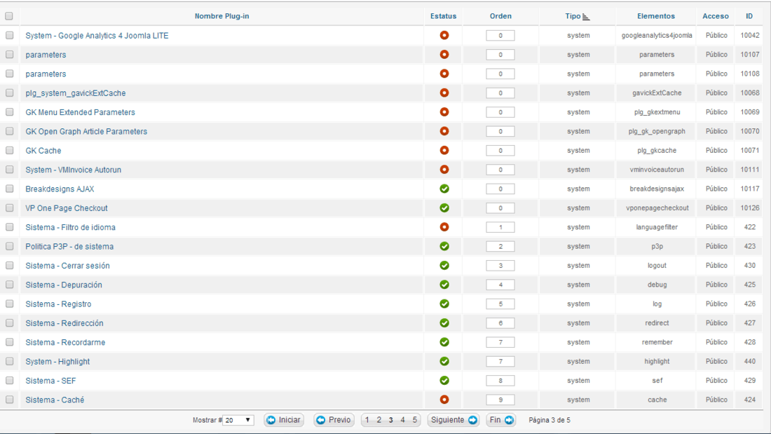Open the Mostrar # items-per-page dropdown
The image size is (771, 434).
click(238, 420)
